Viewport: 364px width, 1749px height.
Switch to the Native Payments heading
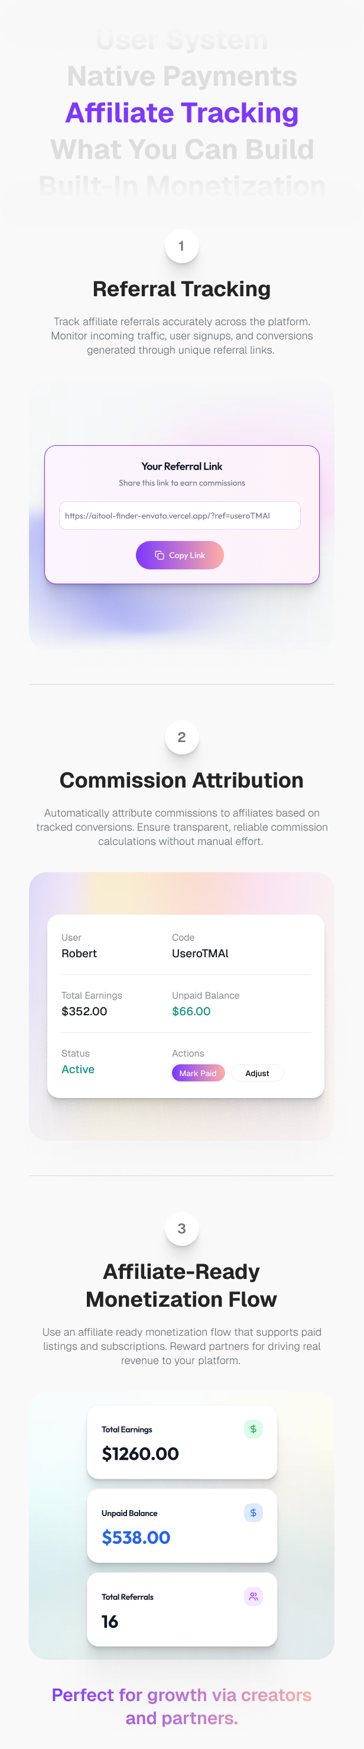tap(182, 77)
